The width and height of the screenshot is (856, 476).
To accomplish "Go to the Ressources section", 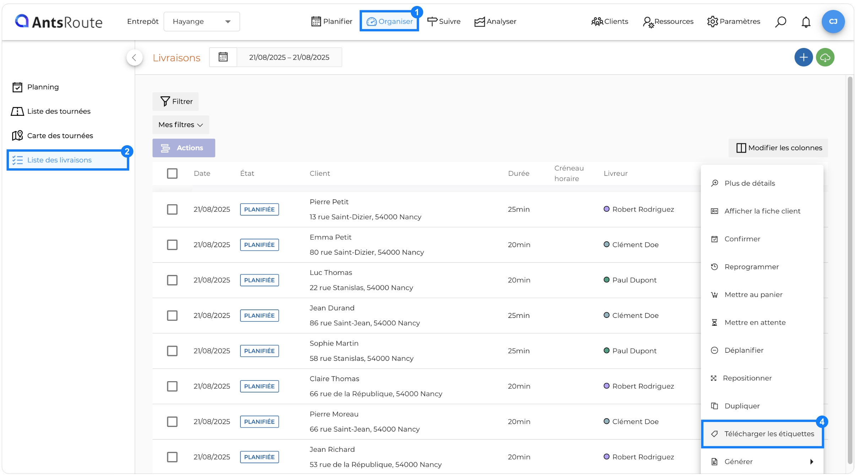I will tap(668, 22).
